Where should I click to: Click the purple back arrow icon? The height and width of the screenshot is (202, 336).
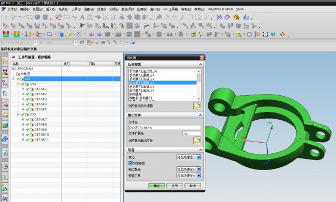pyautogui.click(x=91, y=34)
